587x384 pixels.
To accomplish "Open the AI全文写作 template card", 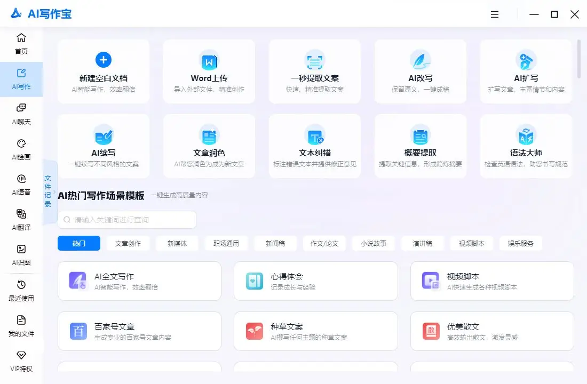I will 139,281.
